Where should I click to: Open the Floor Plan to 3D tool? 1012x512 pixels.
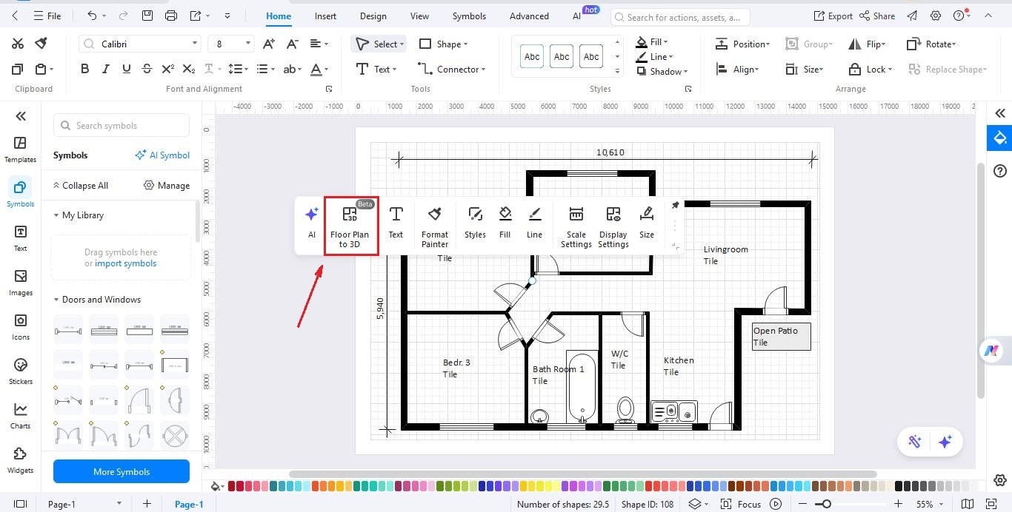coord(350,224)
